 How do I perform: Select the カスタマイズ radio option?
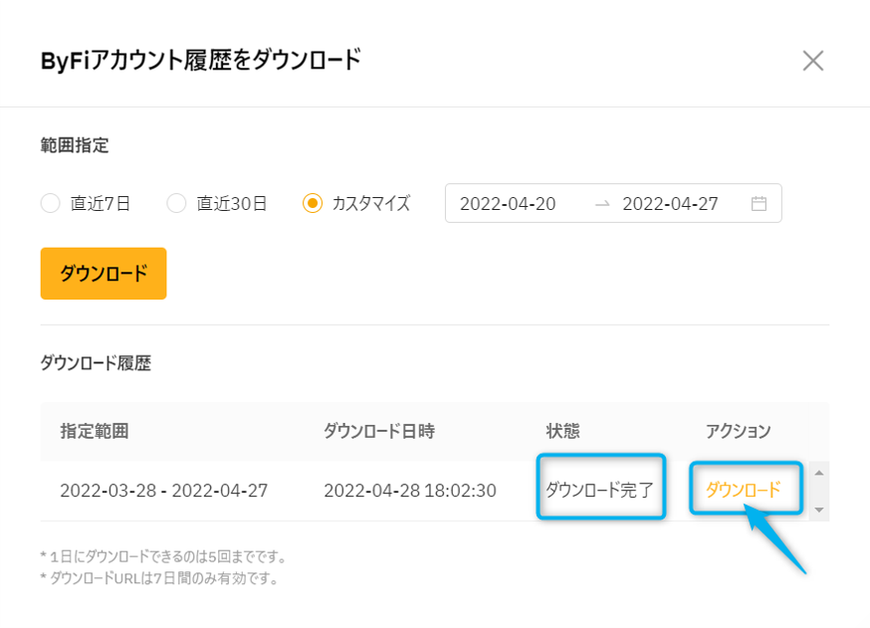pos(313,203)
